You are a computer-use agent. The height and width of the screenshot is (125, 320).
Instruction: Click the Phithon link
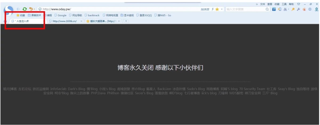(x=113, y=93)
